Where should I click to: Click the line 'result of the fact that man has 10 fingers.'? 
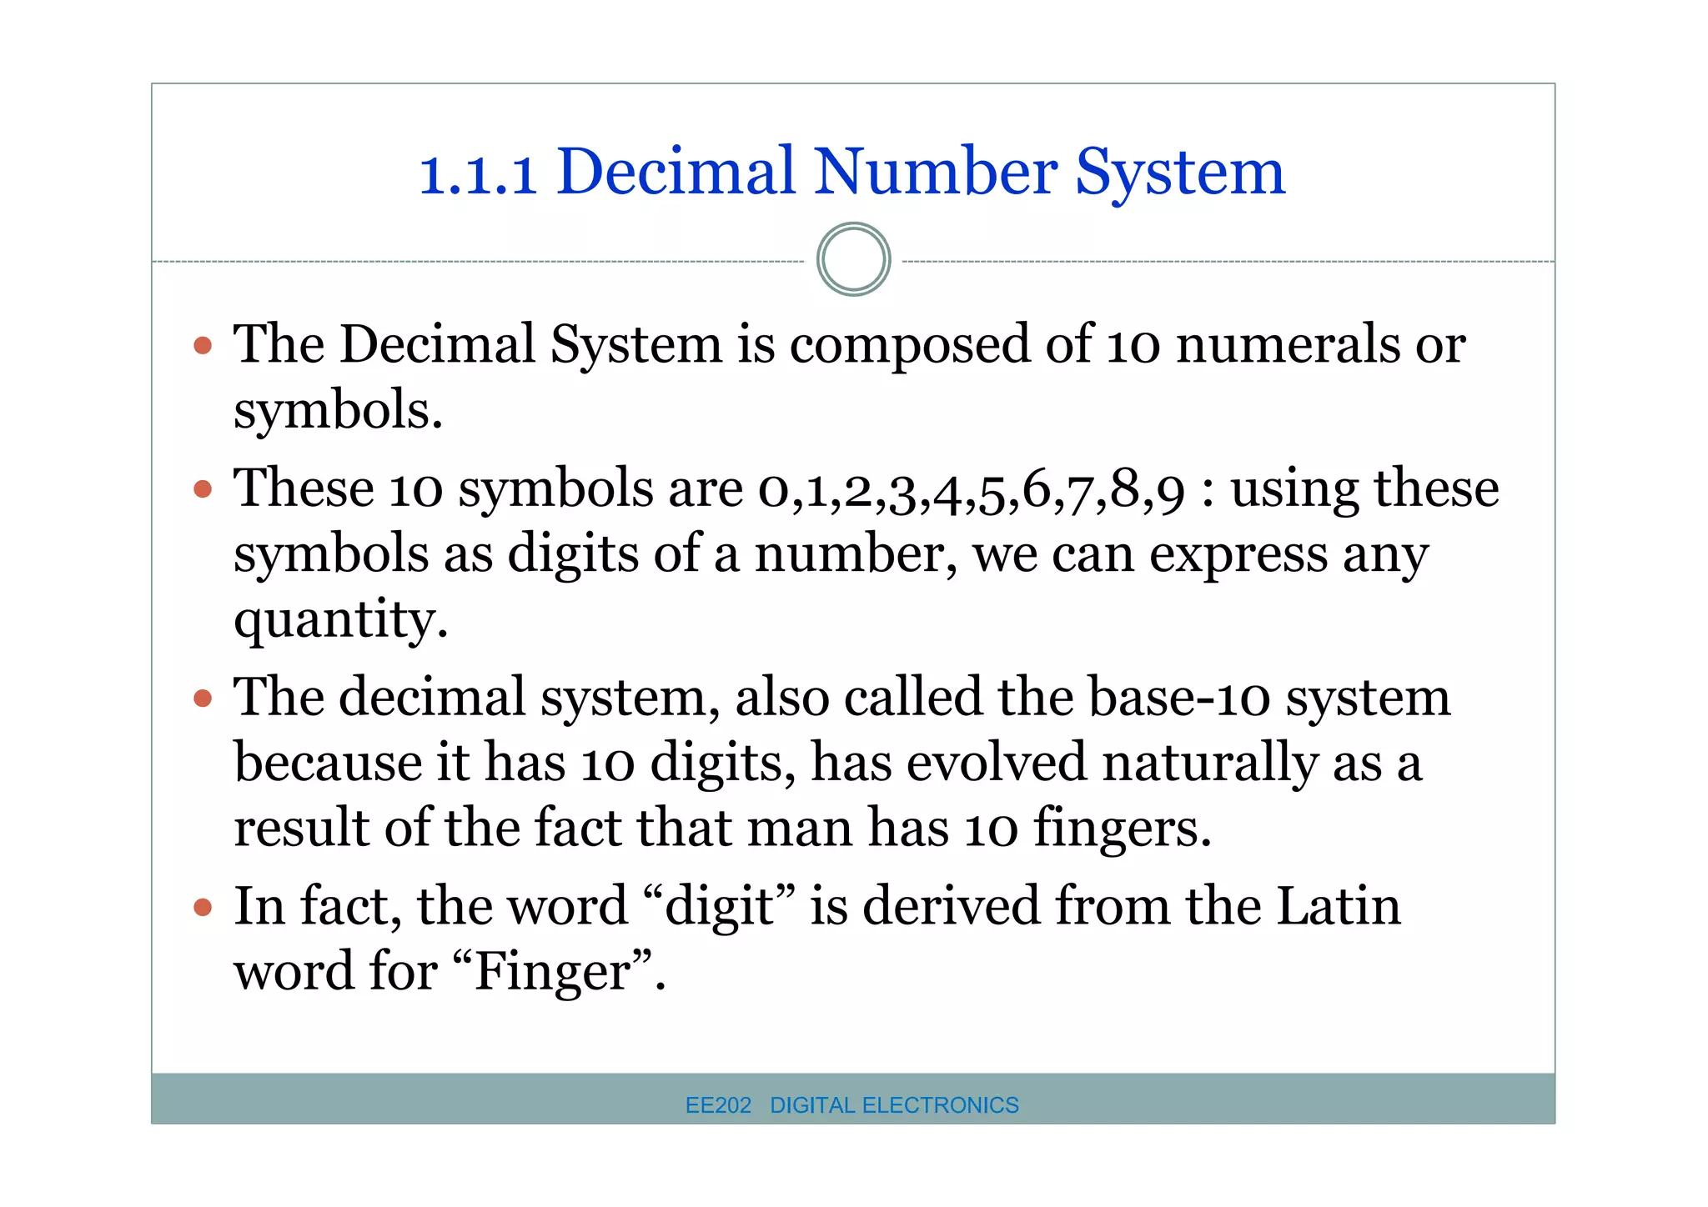(722, 829)
